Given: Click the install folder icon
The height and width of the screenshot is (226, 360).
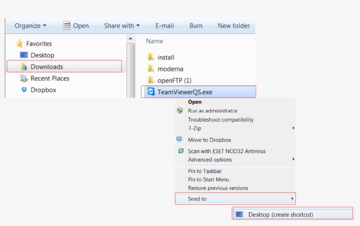Looking at the screenshot, I should tap(151, 57).
